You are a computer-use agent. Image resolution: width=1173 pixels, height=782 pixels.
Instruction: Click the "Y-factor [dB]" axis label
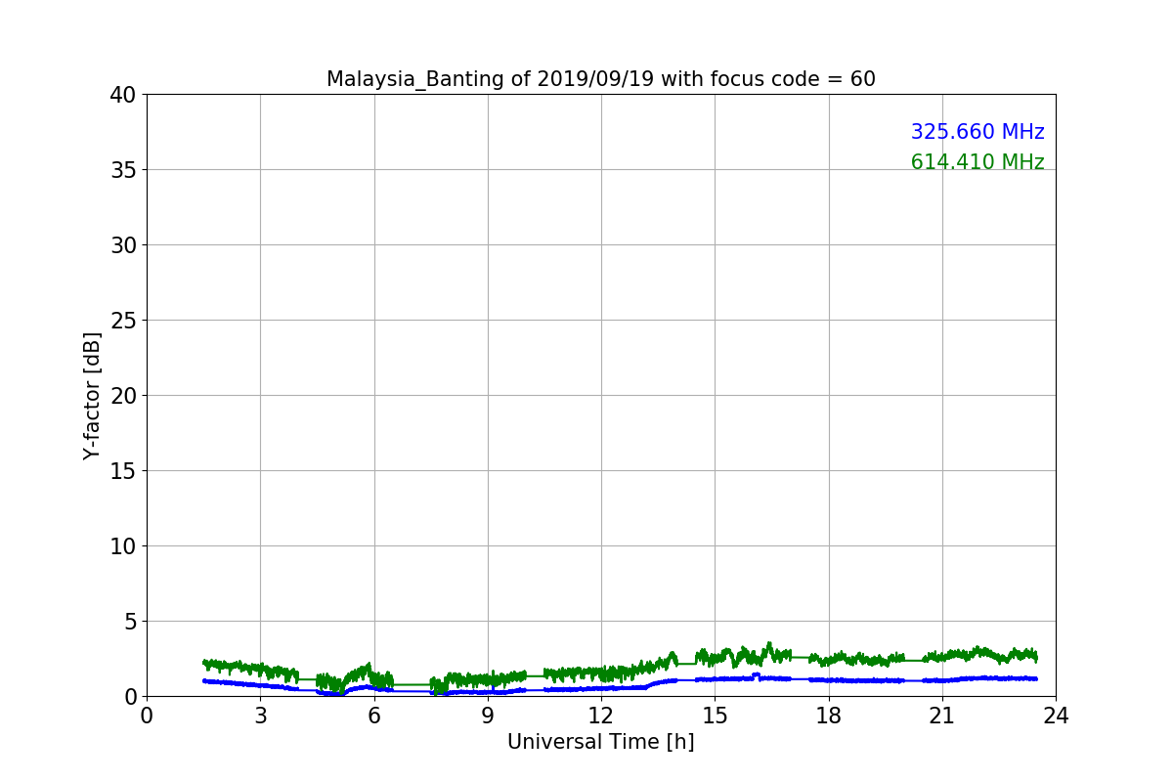tap(92, 395)
